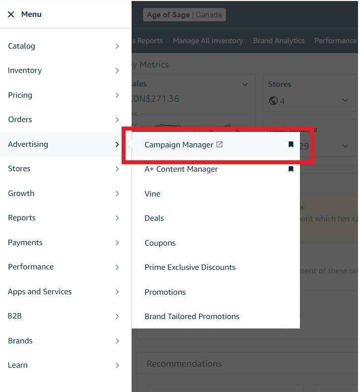Open the Deals submenu entry
Viewport: 360px width, 392px height.
[x=154, y=218]
